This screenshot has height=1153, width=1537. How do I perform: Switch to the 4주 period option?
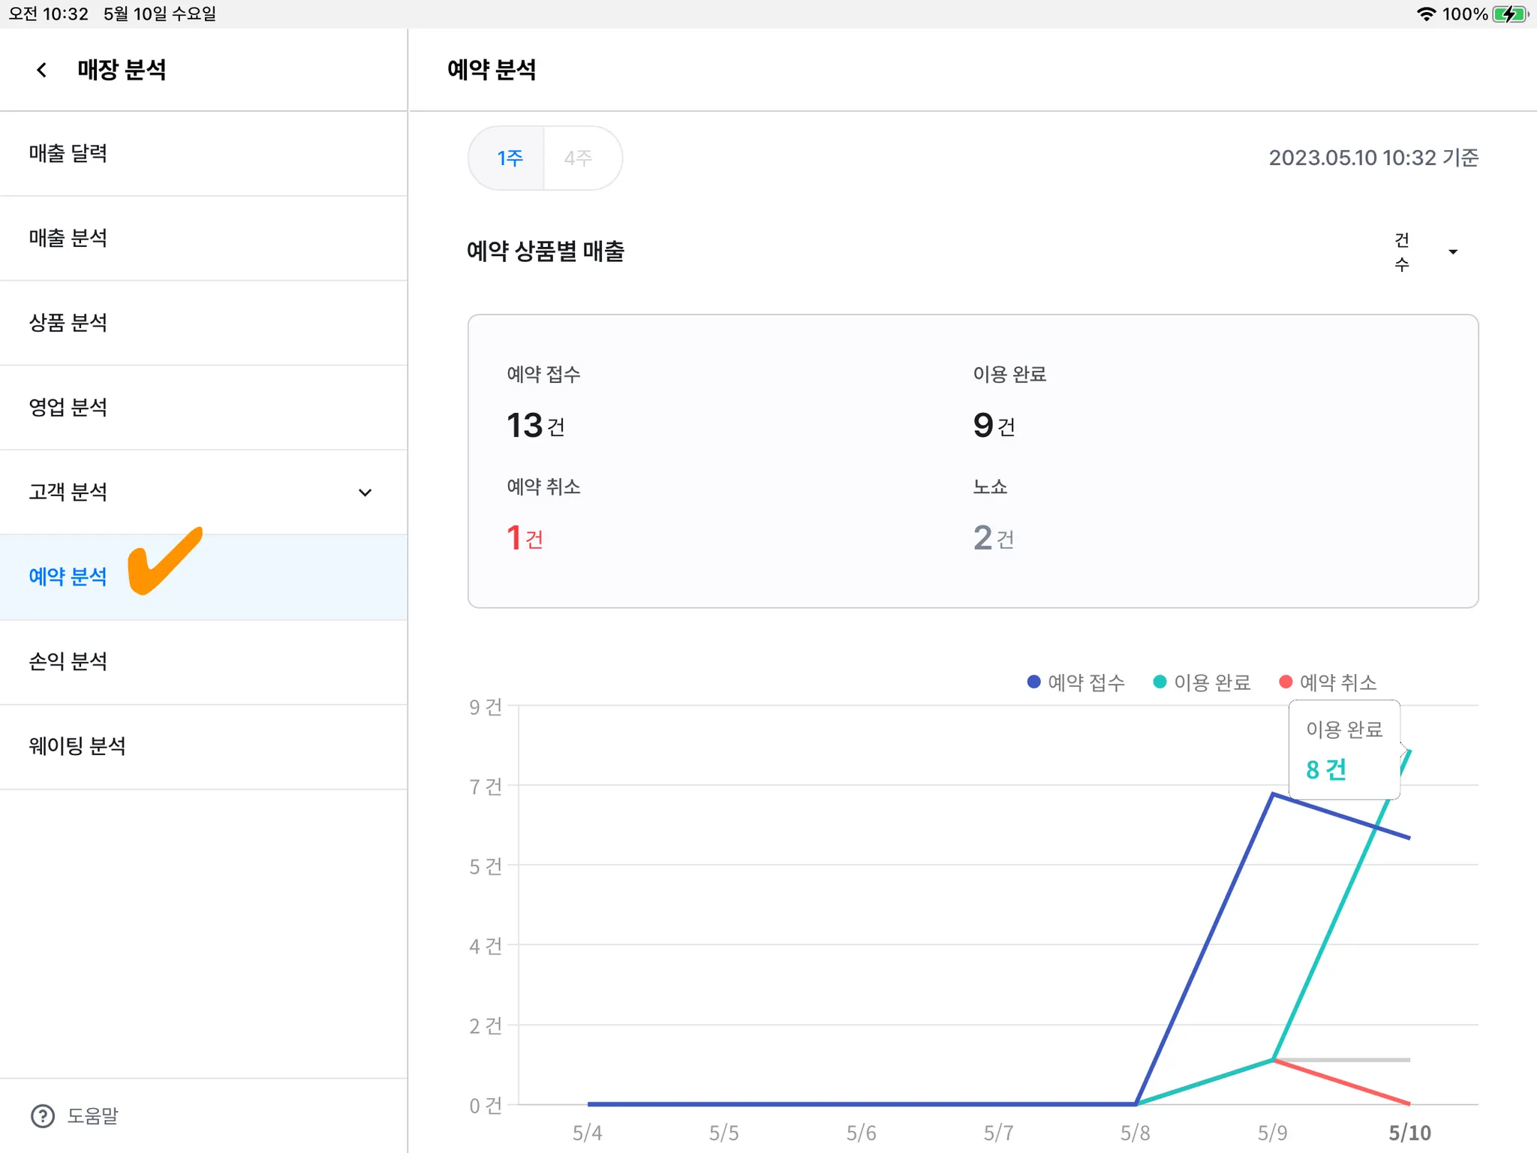tap(579, 158)
